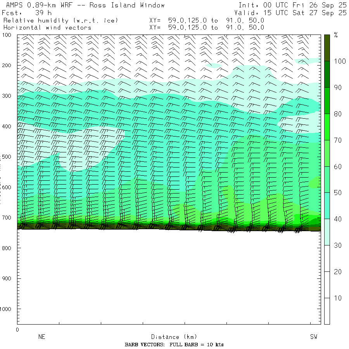Pick the olive swatch above 100 in colorbar
Viewport: 349px width, 349px height.
click(x=327, y=48)
